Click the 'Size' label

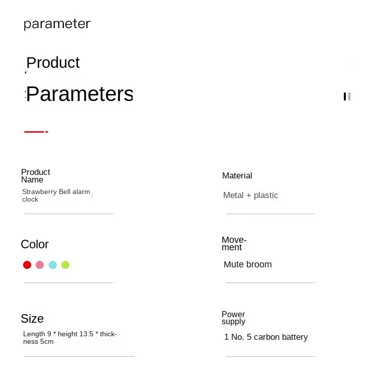click(x=32, y=319)
